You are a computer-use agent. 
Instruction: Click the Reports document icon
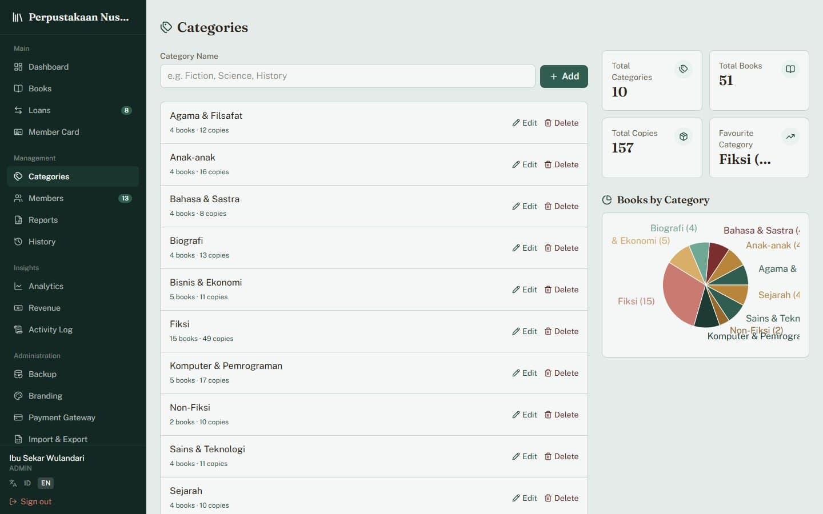click(18, 220)
